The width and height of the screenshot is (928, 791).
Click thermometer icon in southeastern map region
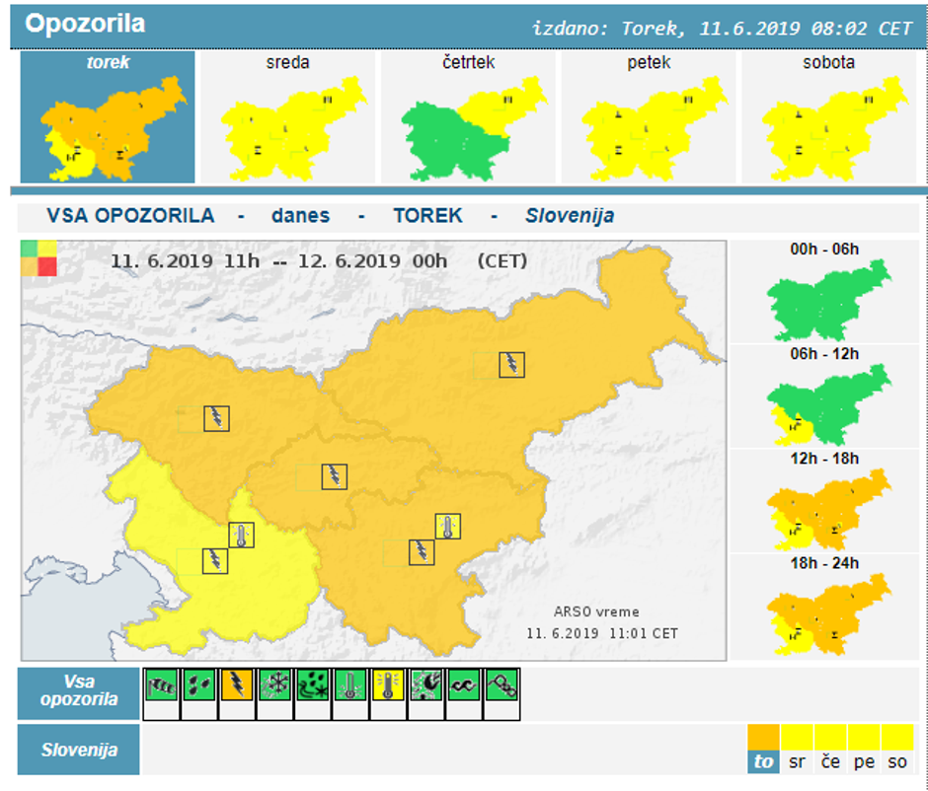pyautogui.click(x=448, y=527)
